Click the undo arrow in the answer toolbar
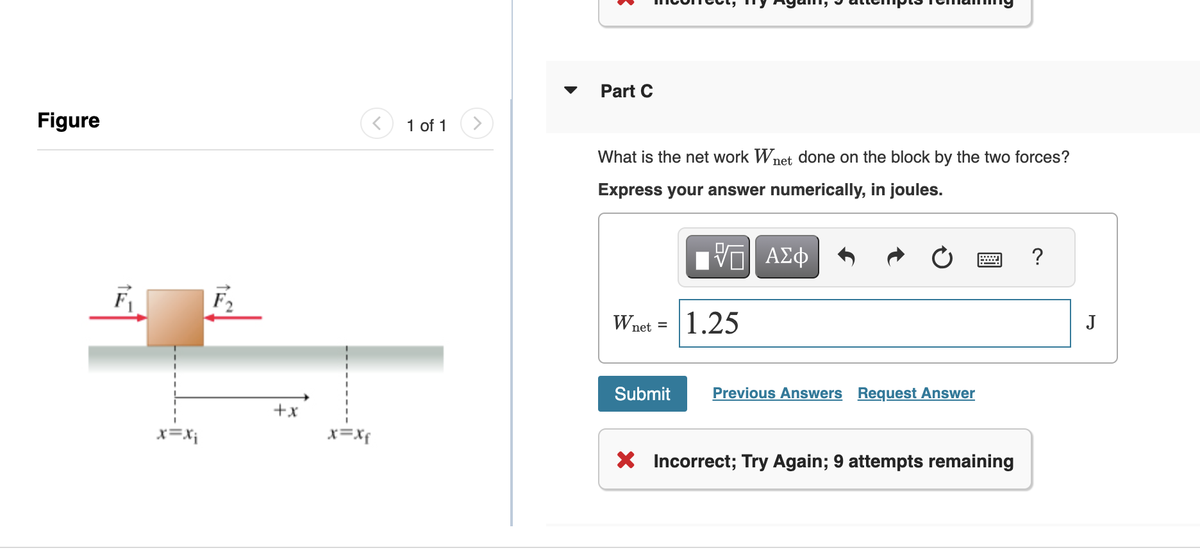The height and width of the screenshot is (557, 1200). click(847, 257)
